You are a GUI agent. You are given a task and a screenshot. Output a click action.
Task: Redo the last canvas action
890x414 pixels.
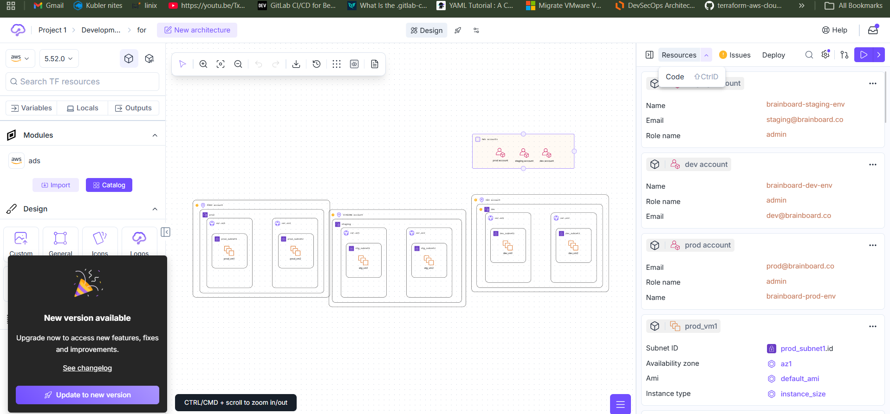276,64
